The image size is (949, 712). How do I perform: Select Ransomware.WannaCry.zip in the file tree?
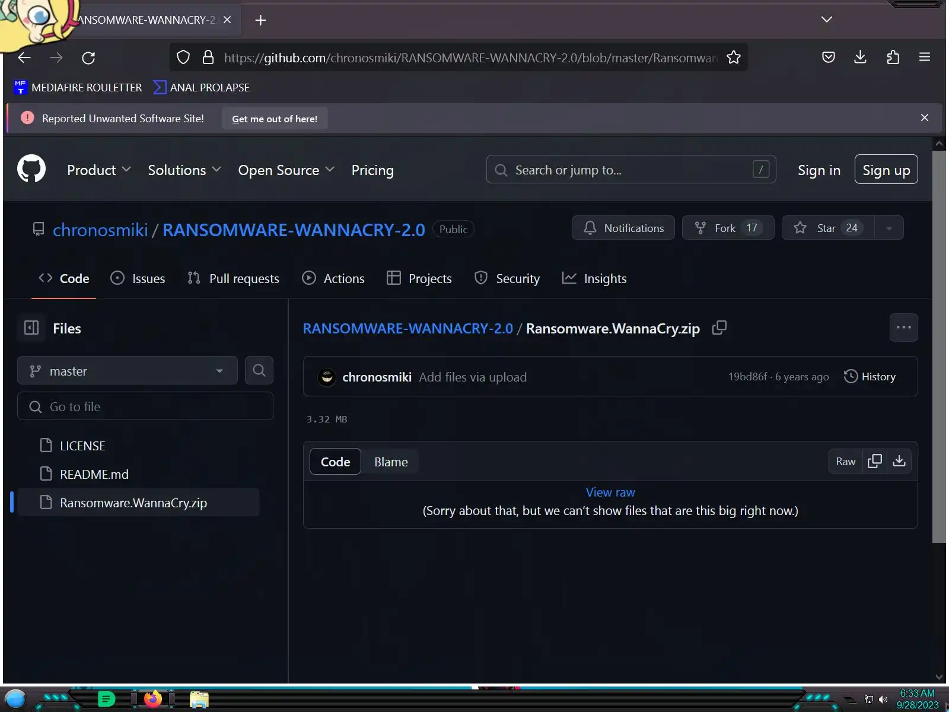pyautogui.click(x=138, y=503)
